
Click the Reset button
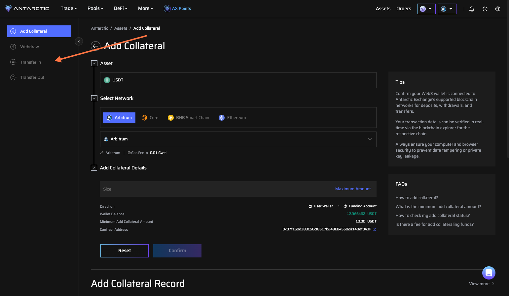125,251
